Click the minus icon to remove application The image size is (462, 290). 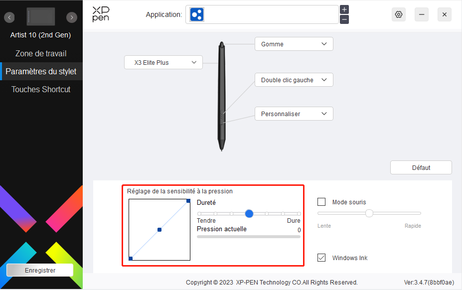[344, 19]
